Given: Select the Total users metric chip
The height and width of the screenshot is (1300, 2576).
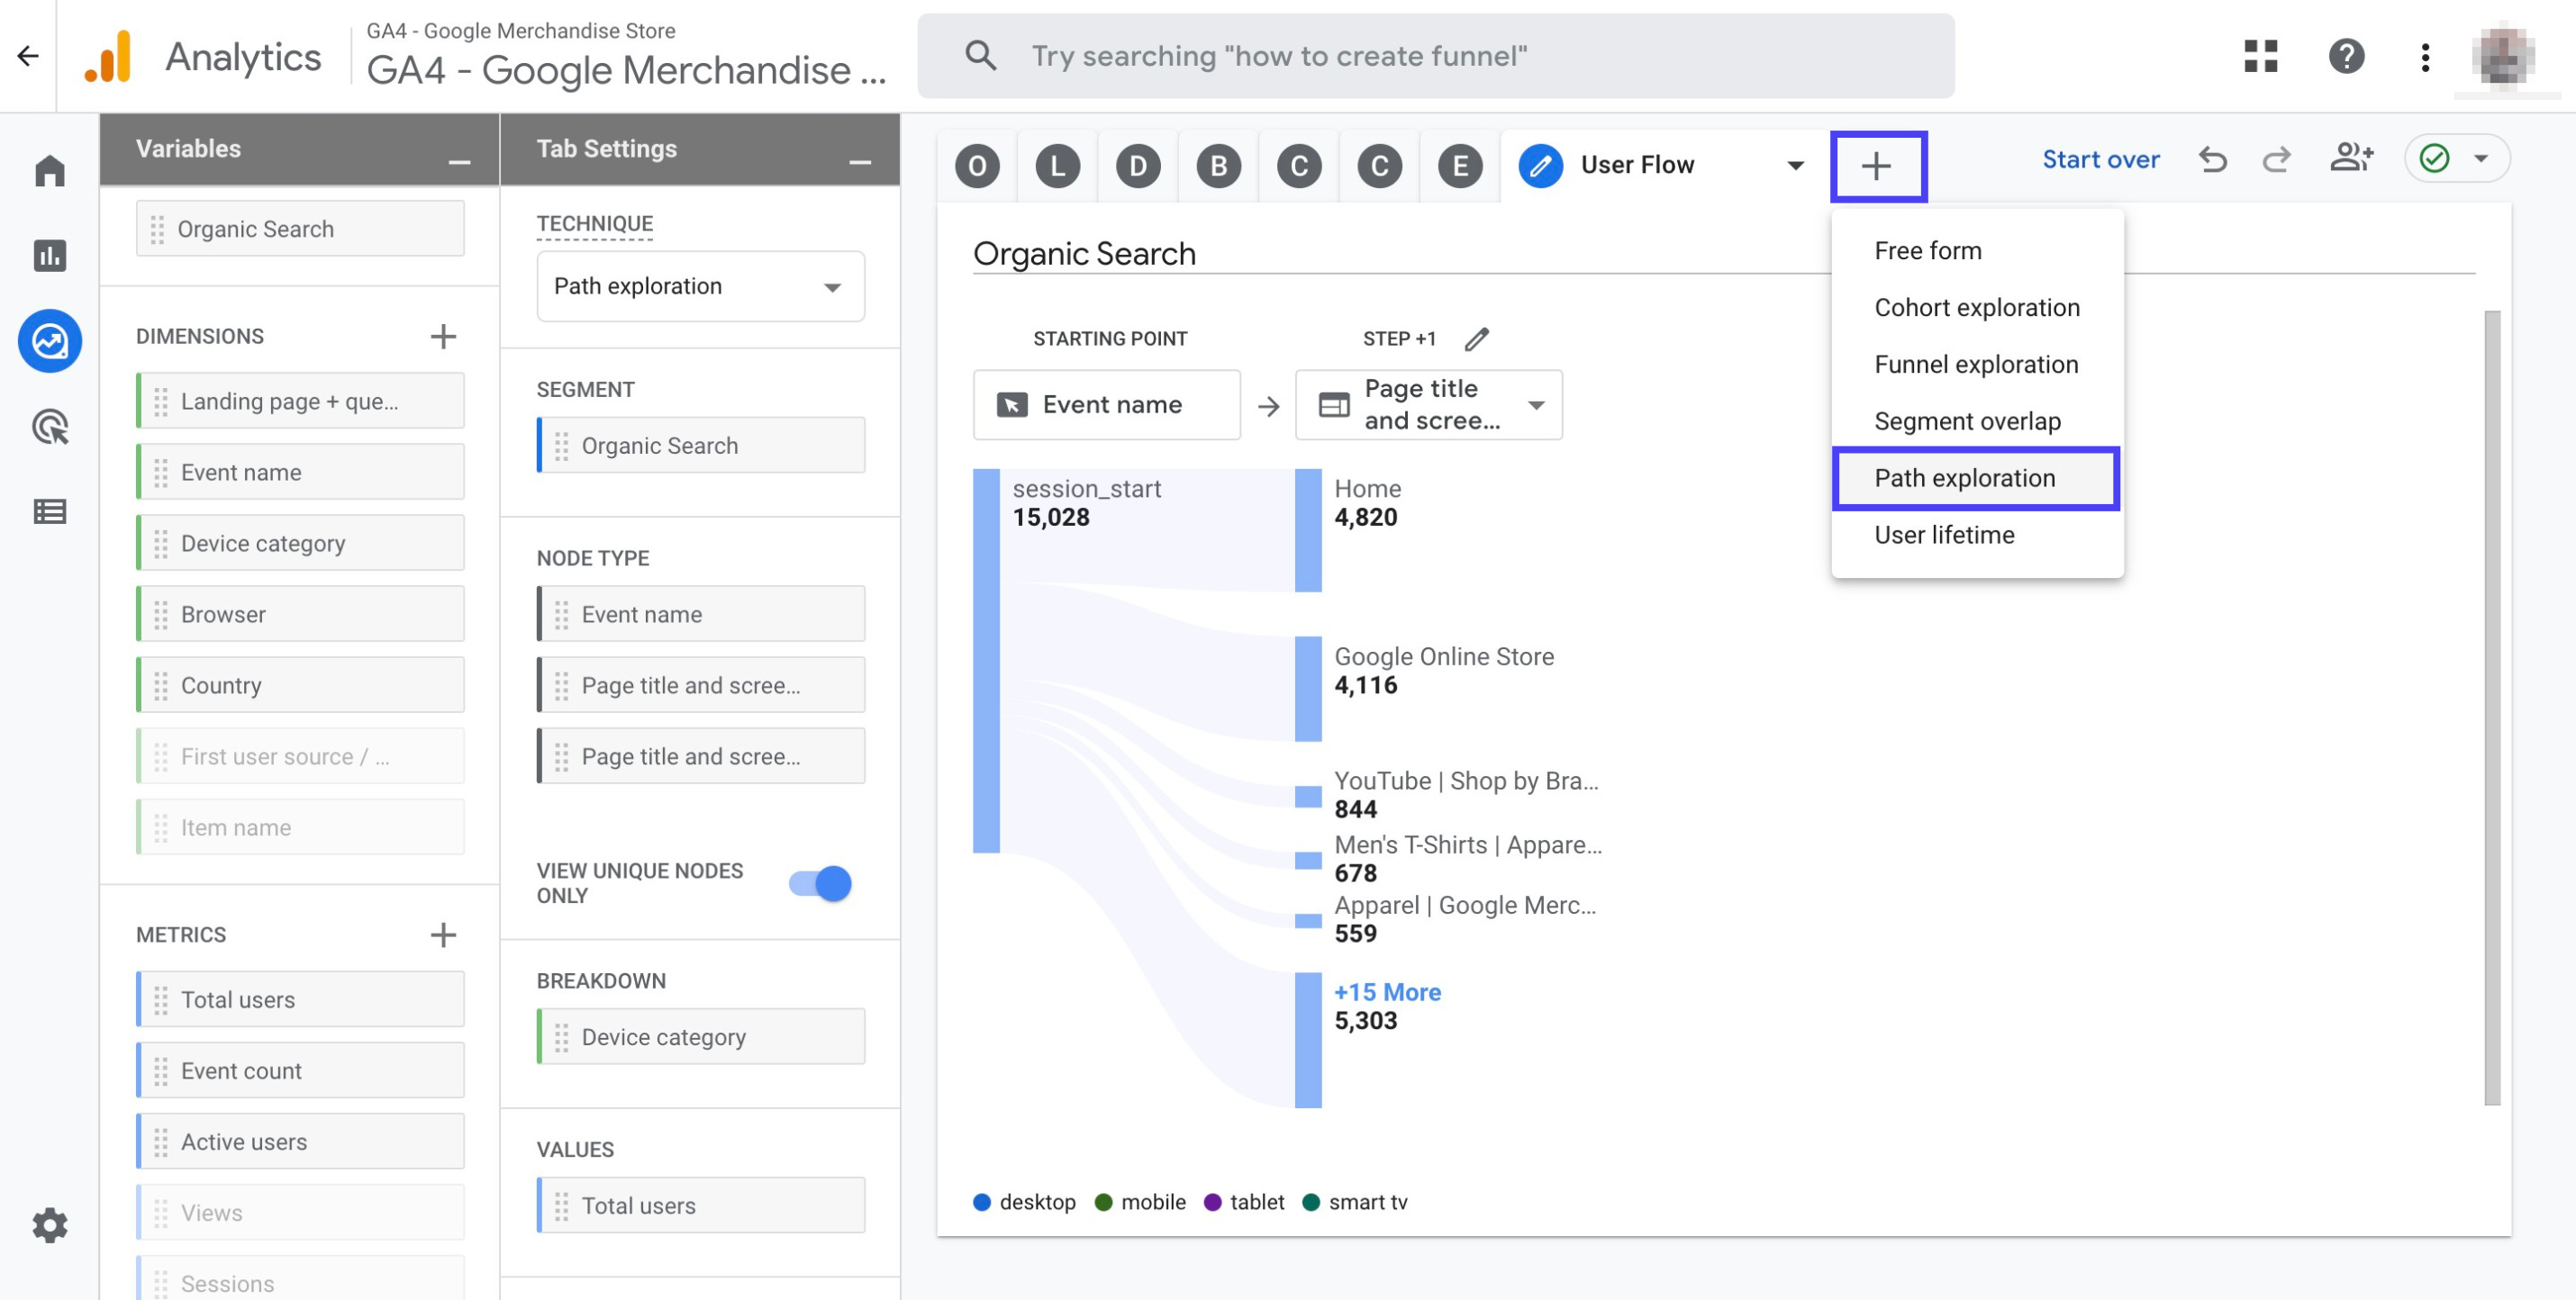Looking at the screenshot, I should point(300,999).
